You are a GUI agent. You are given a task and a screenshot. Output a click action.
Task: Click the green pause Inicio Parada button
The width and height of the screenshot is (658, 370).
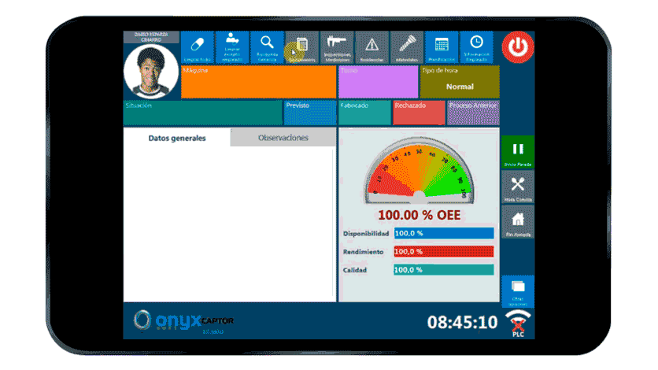coord(518,151)
